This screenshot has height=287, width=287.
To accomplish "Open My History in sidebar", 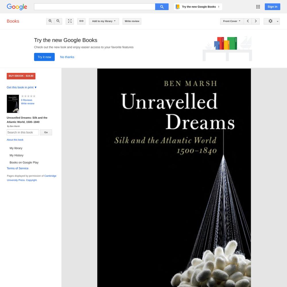I will (x=16, y=155).
